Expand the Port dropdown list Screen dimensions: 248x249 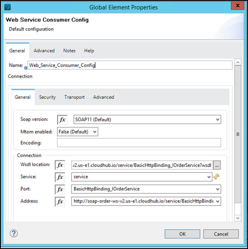[x=146, y=189]
